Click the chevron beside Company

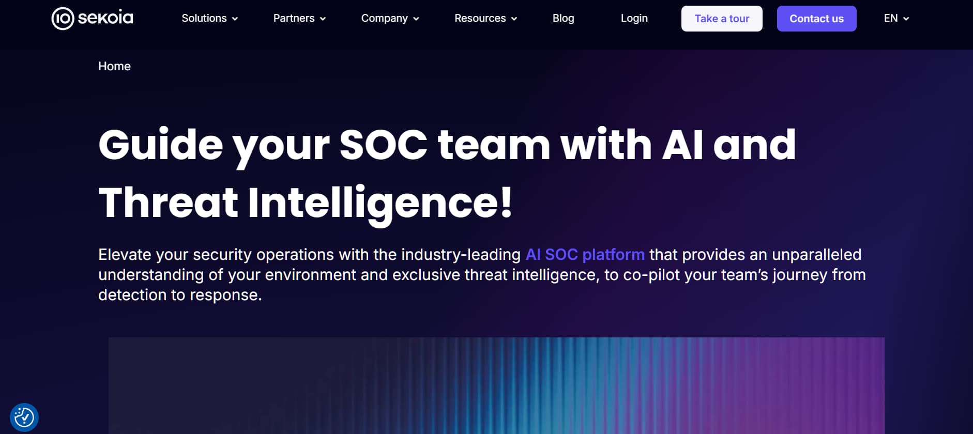(416, 19)
